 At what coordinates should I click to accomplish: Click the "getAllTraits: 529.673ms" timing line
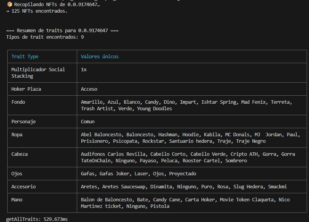[x=37, y=219]
